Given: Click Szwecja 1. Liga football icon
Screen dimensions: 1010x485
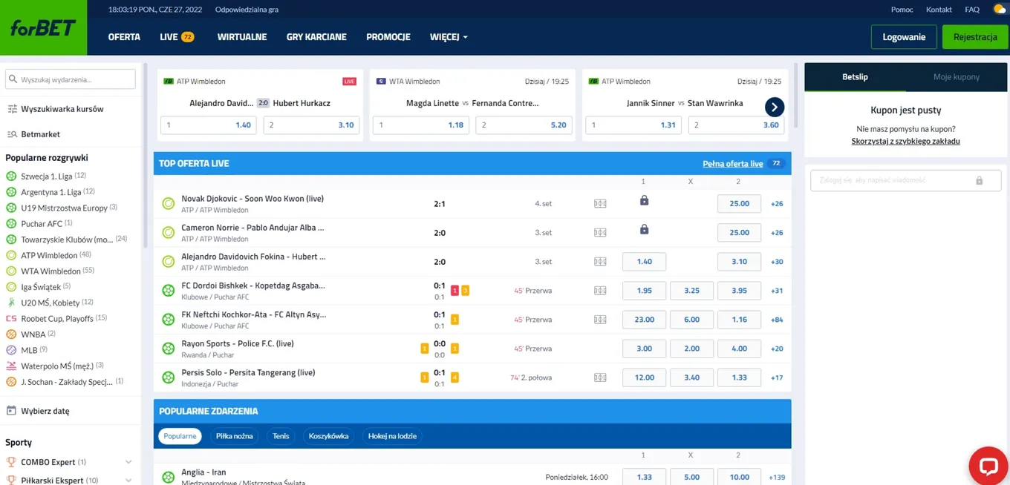Looking at the screenshot, I should coord(11,176).
